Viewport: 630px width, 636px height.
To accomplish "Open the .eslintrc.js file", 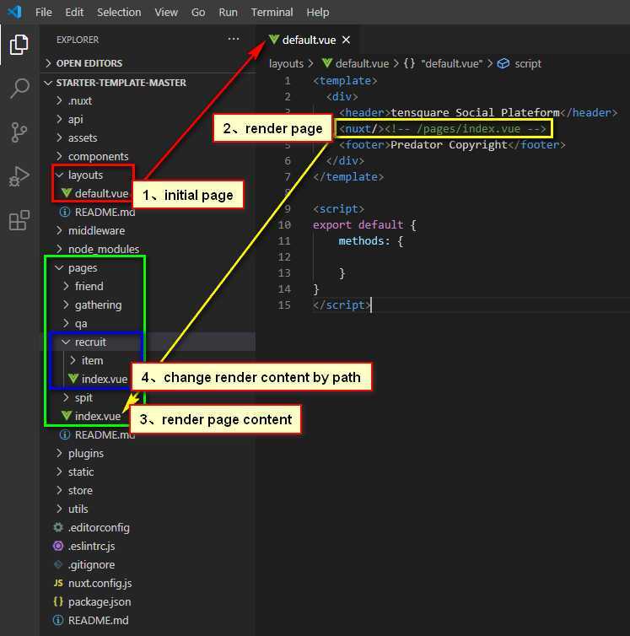I will (148, 546).
